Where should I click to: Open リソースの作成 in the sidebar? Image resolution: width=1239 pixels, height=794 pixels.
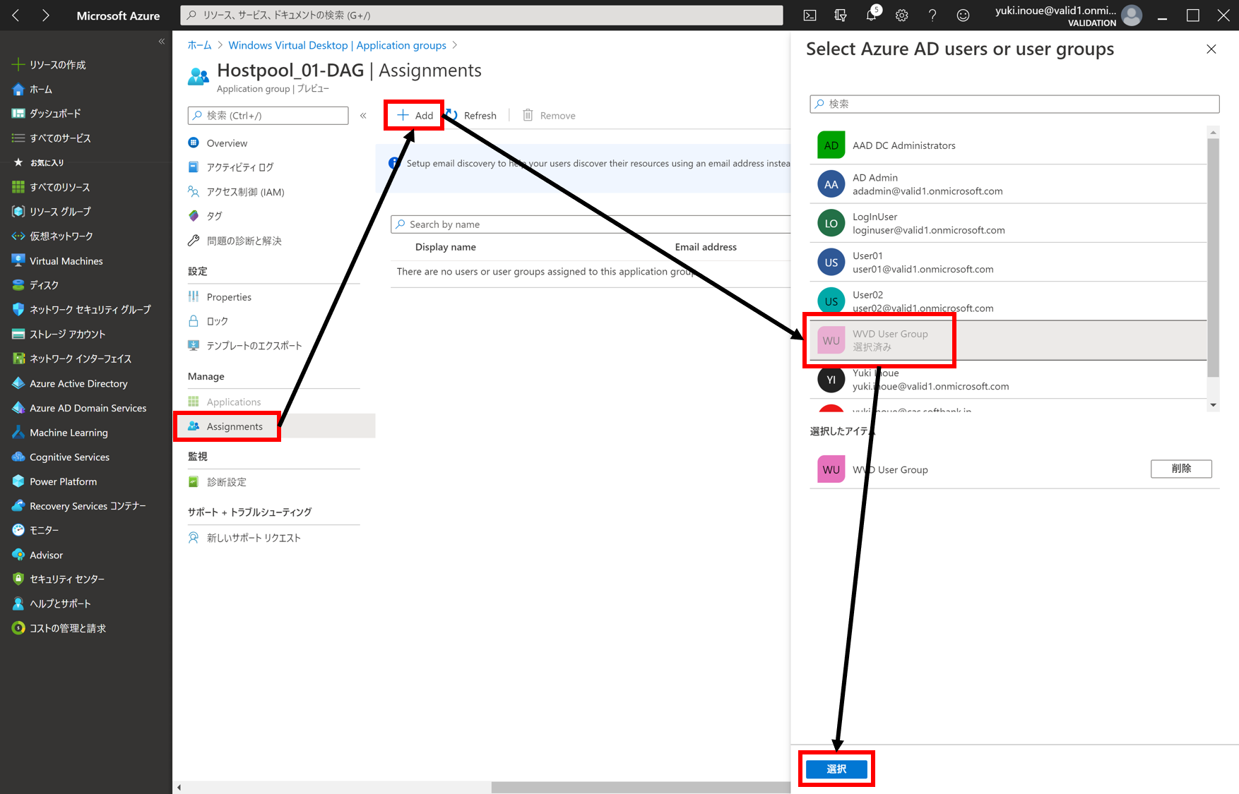pyautogui.click(x=49, y=65)
